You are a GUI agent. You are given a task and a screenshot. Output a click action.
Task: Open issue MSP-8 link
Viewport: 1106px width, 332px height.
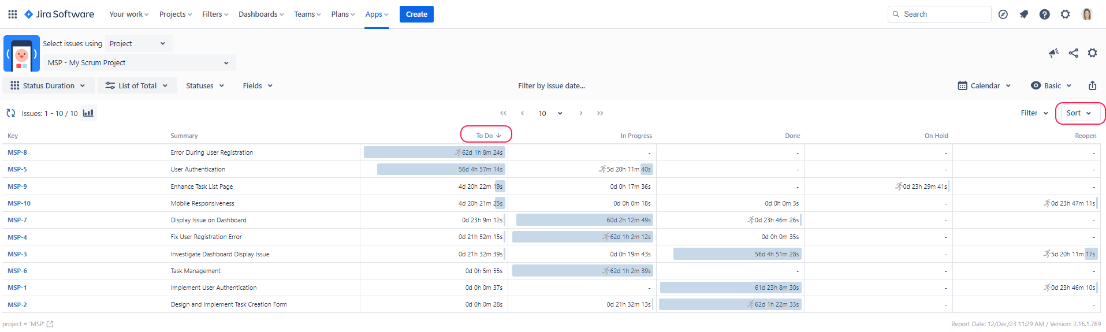(x=17, y=152)
